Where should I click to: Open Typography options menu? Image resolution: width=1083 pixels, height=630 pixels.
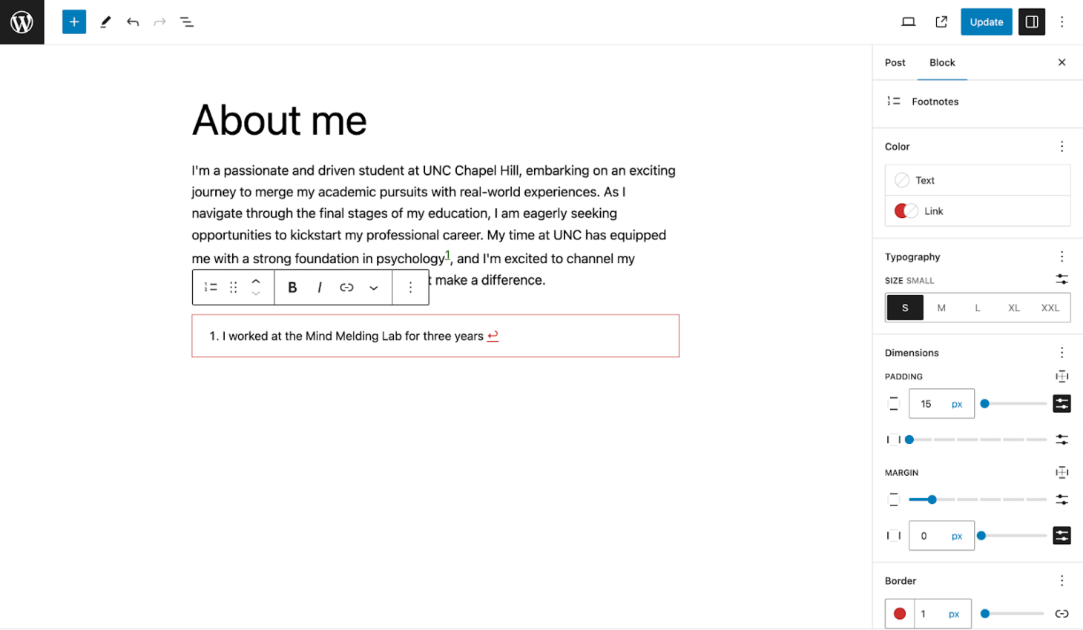coord(1061,256)
